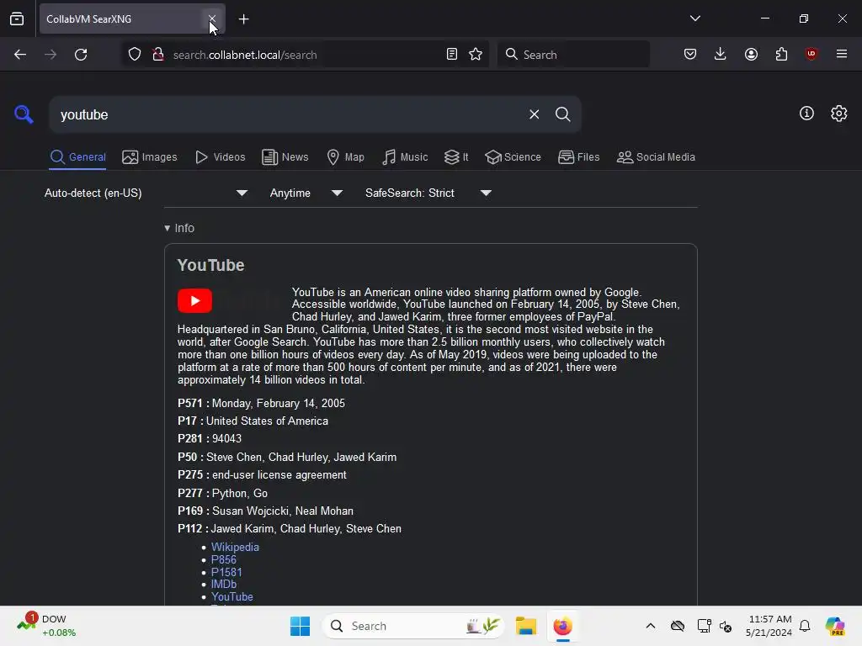Open the IMDb link
This screenshot has width=862, height=646.
[x=224, y=585]
